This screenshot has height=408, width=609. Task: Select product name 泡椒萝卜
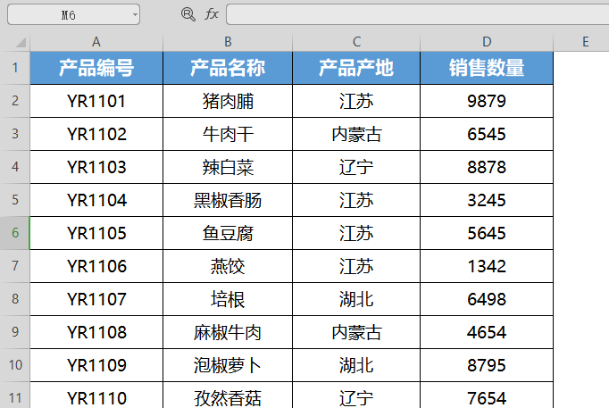pyautogui.click(x=228, y=365)
